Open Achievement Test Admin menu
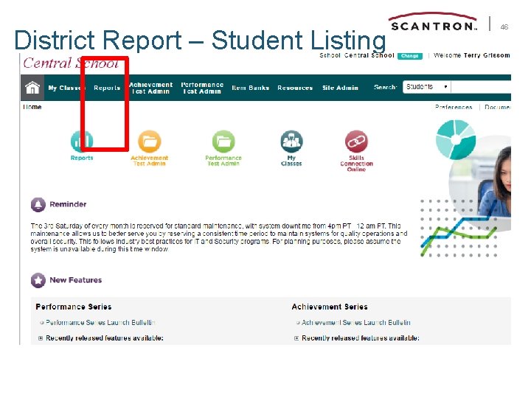The height and width of the screenshot is (398, 531). click(x=150, y=88)
